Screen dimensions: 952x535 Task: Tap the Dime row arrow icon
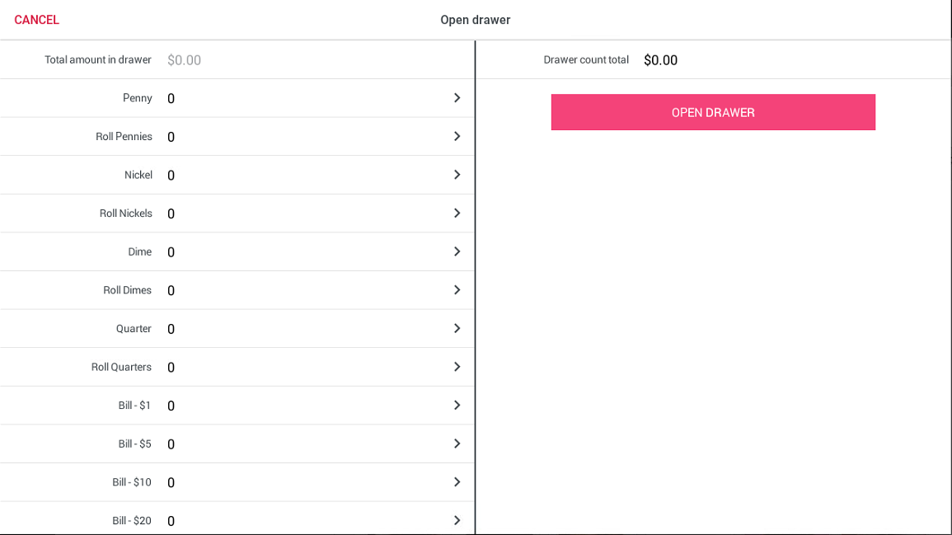coord(457,251)
